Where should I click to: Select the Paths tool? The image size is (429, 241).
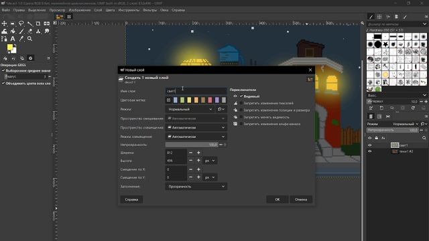5,39
